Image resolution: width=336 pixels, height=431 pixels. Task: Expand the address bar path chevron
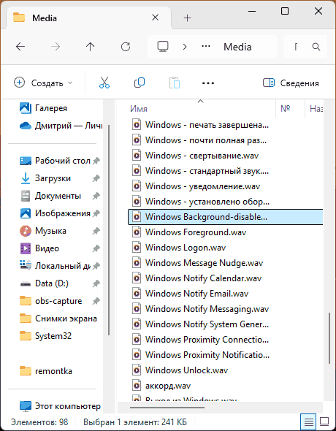coord(185,47)
